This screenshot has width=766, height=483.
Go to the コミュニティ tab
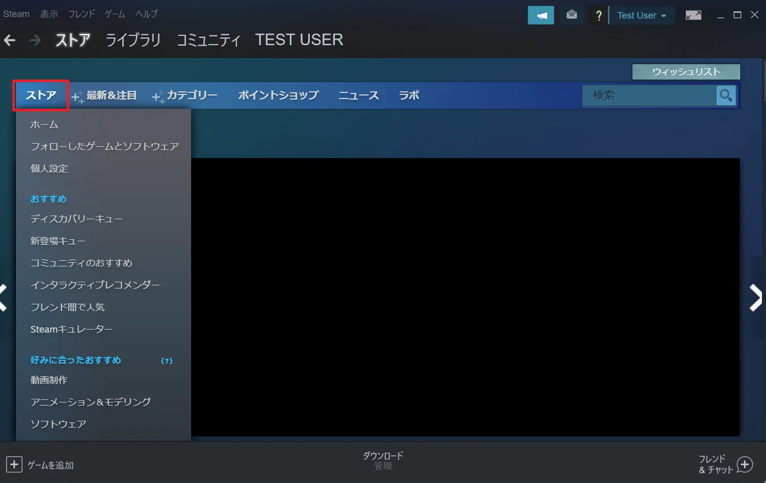click(x=208, y=40)
